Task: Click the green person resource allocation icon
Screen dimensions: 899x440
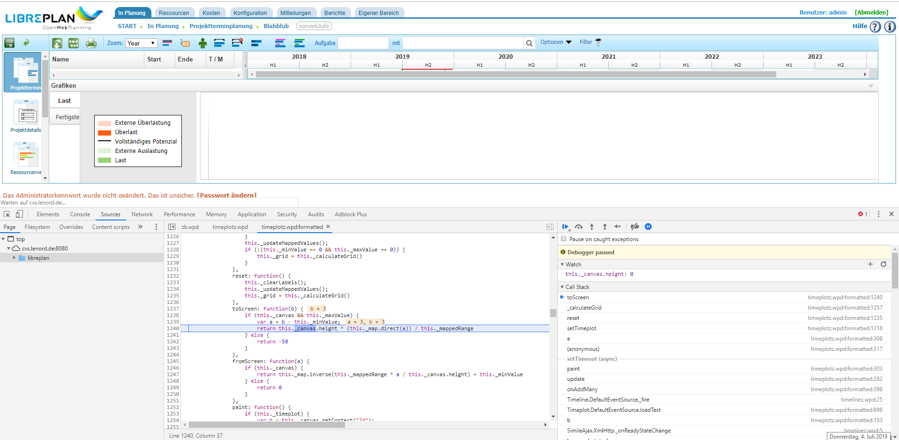Action: coord(202,43)
